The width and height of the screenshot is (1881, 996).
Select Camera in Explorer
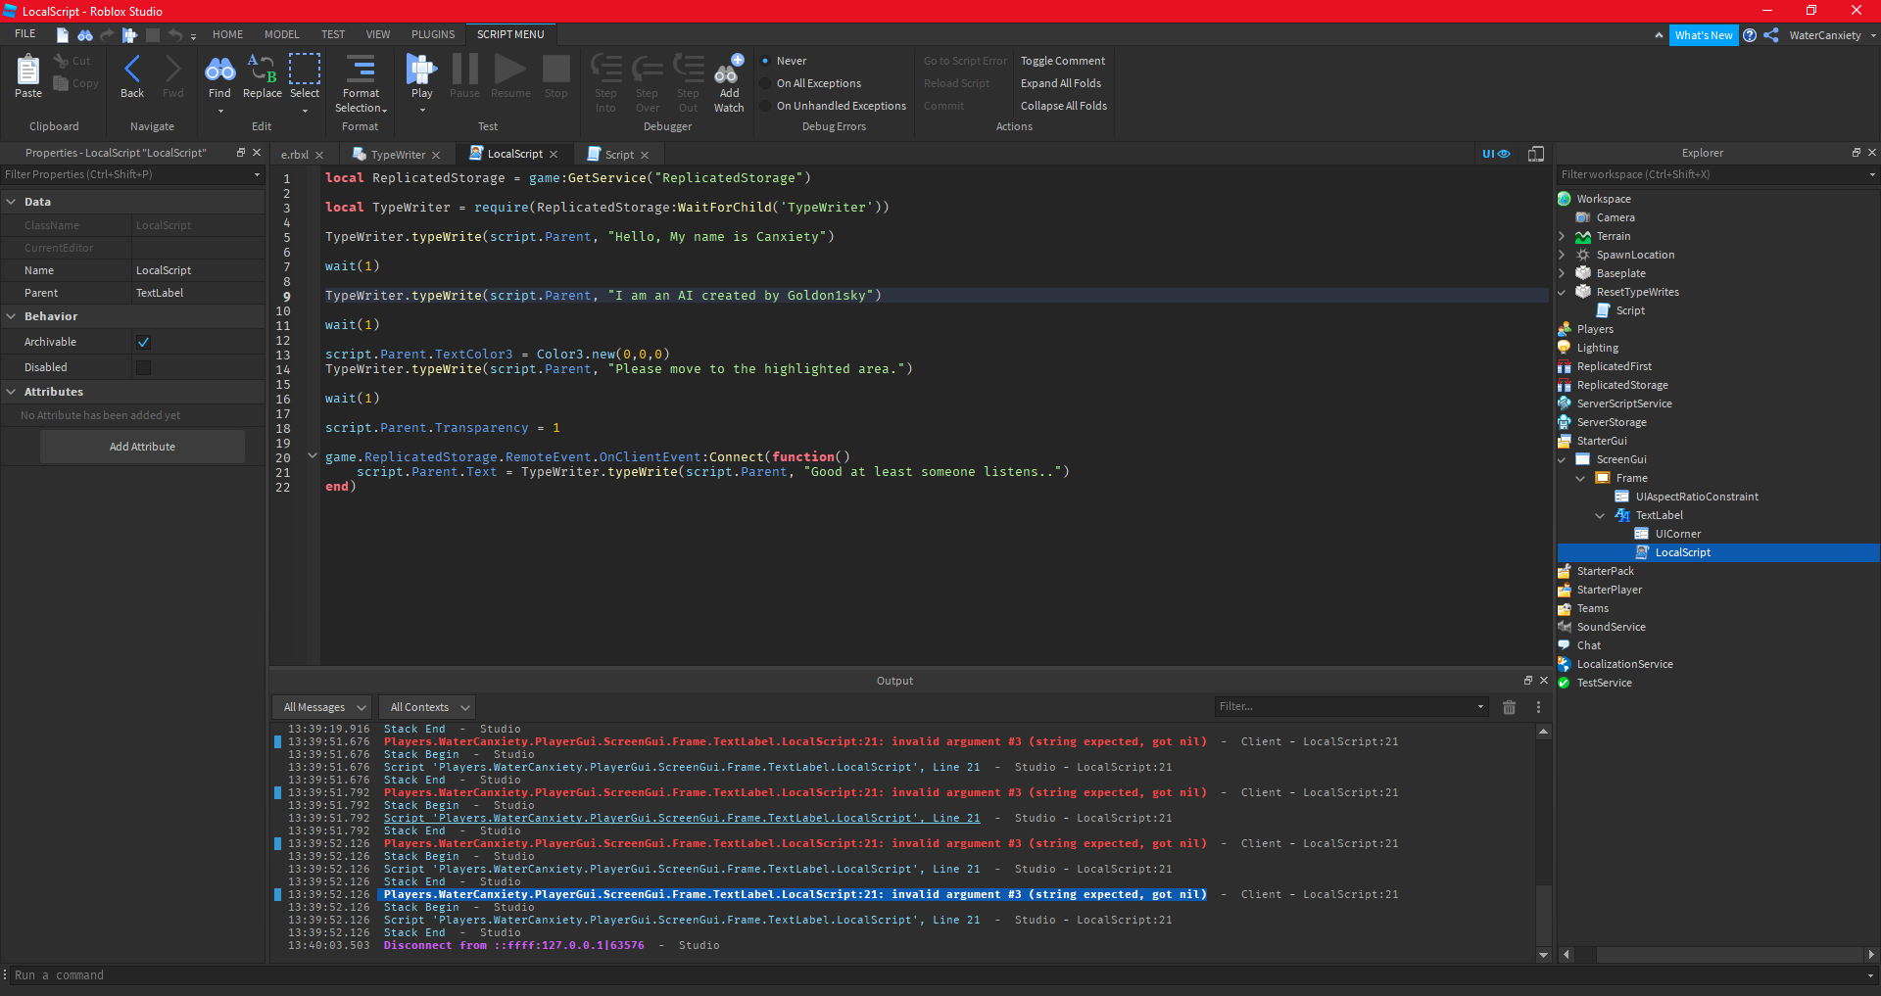tap(1615, 217)
